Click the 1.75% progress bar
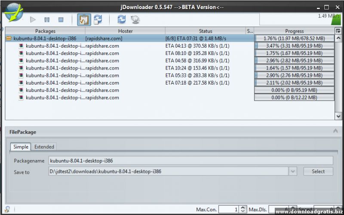Image resolution: width=344 pixels, height=215 pixels. (294, 53)
